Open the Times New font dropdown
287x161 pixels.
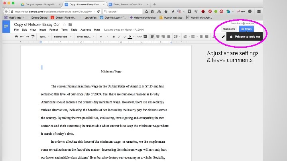(x=85, y=37)
